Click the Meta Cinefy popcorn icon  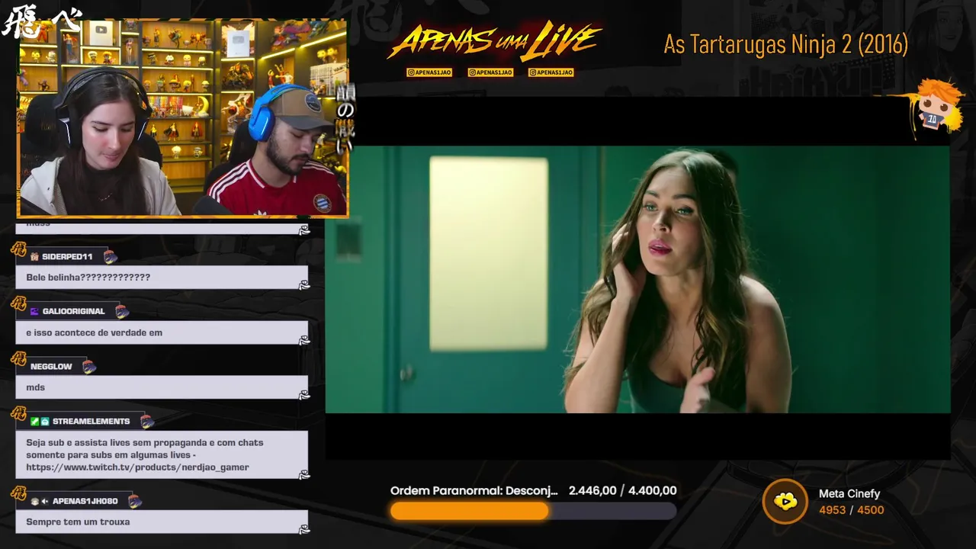pos(785,502)
